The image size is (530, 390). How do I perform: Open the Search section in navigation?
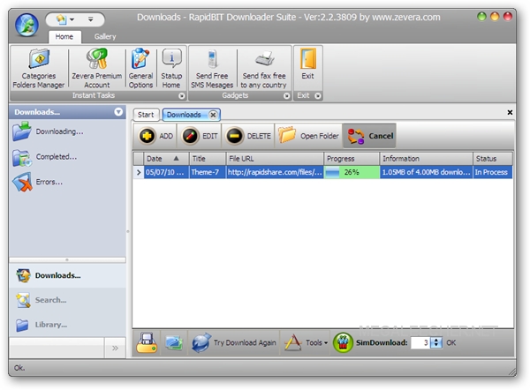point(67,300)
